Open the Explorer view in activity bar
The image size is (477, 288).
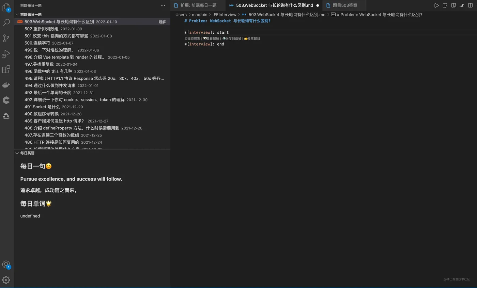click(x=6, y=7)
